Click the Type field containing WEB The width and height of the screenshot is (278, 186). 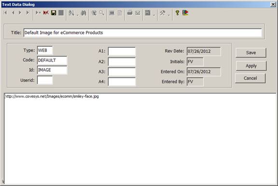(x=45, y=51)
